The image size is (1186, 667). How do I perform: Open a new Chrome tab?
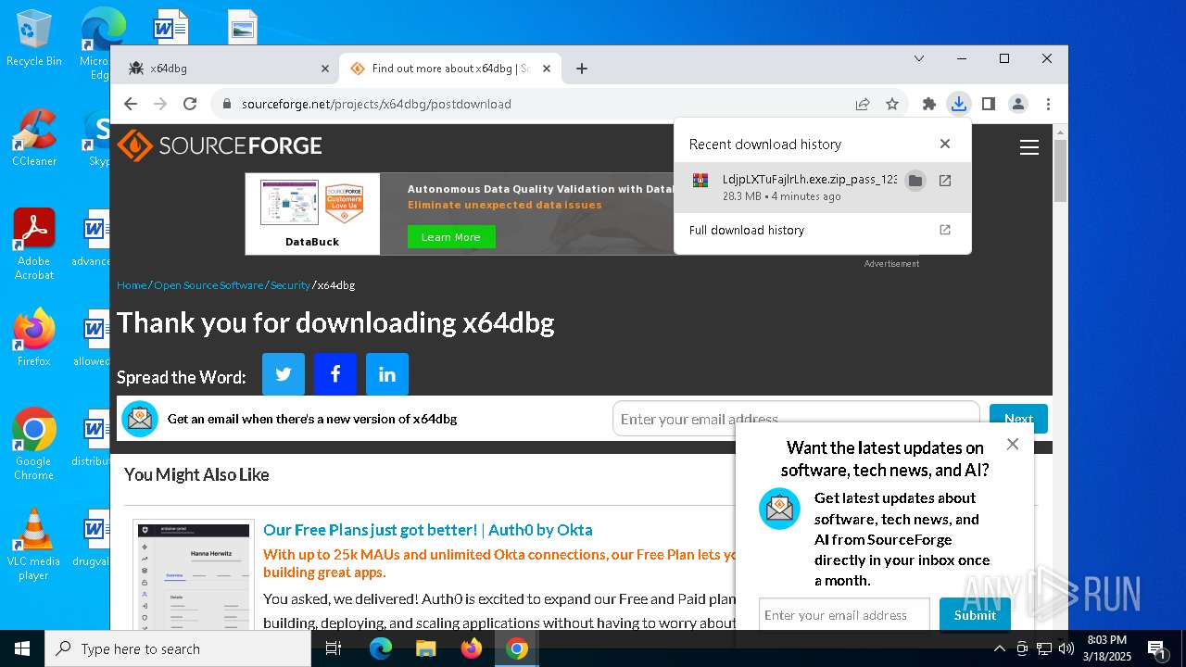click(582, 69)
